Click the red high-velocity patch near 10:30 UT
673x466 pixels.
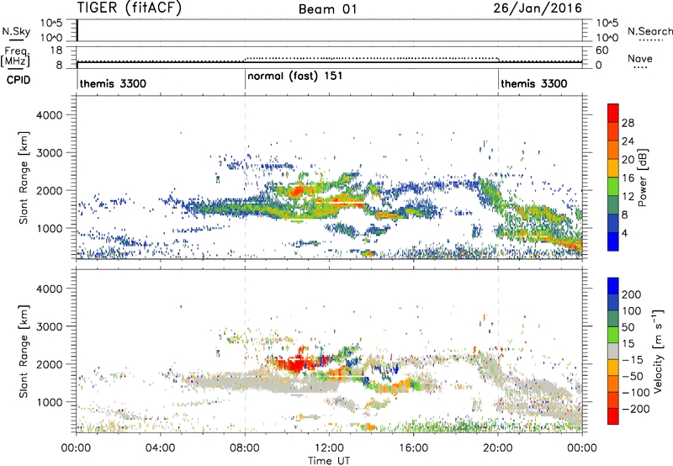click(295, 364)
